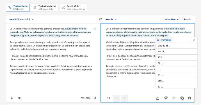Open the Glosario button
Screen dimensions: 201x105
point(187,19)
